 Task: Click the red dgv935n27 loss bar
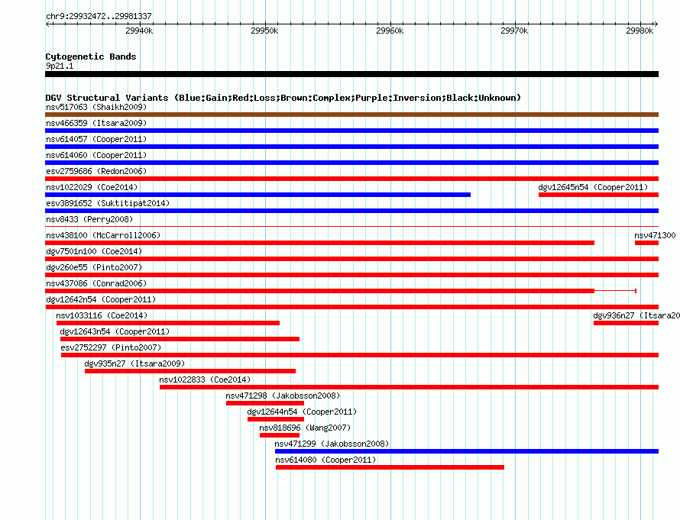190,371
